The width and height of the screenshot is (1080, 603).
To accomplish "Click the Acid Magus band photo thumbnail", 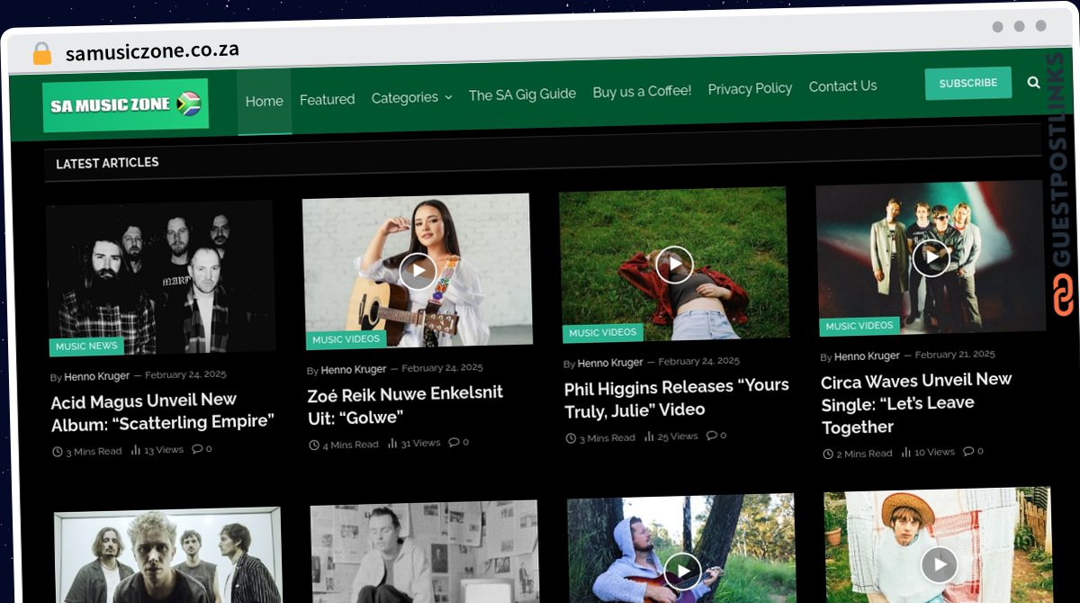I will (162, 274).
